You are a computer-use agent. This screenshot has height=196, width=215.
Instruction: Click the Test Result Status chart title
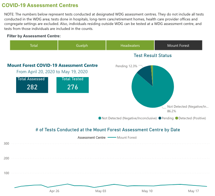(153, 56)
